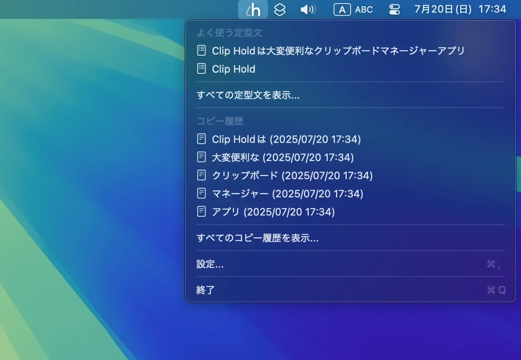Click the document icon beside アプリ (2025/07/20 17:34)
Viewport: 521px width, 360px height.
tap(202, 211)
